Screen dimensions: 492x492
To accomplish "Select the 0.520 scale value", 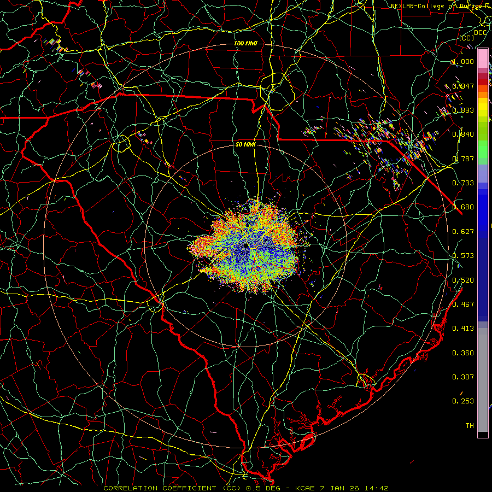I will [x=463, y=280].
